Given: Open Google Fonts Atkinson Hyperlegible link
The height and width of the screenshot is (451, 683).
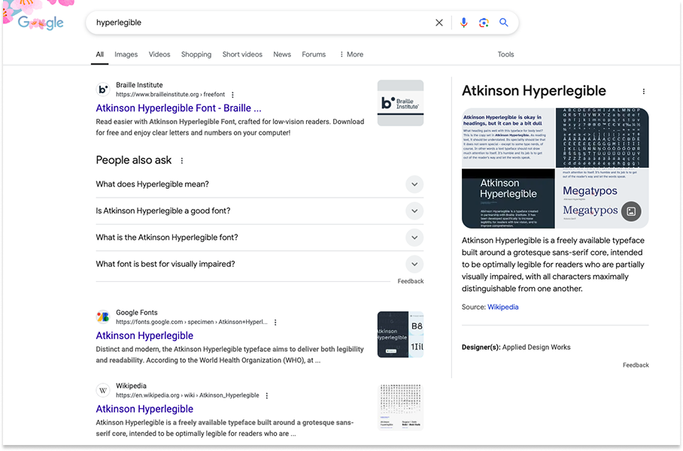Looking at the screenshot, I should click(x=144, y=336).
